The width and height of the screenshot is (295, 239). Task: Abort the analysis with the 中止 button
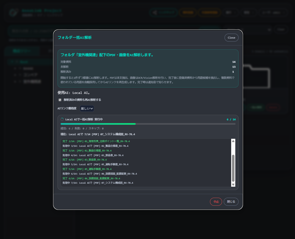point(216,202)
